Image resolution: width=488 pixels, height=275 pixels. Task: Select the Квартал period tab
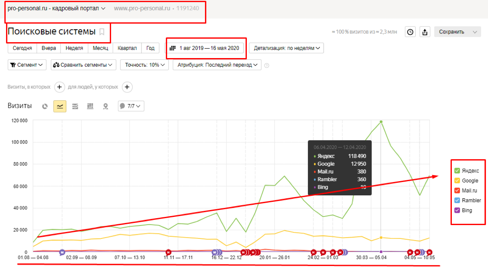[127, 48]
